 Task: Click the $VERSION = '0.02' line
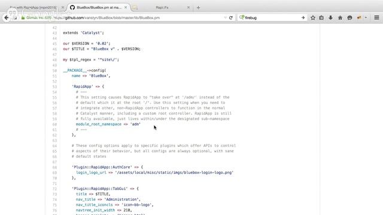coord(87,44)
